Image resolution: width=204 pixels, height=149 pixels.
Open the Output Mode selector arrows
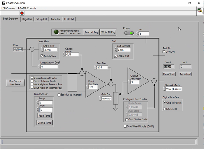(164, 89)
